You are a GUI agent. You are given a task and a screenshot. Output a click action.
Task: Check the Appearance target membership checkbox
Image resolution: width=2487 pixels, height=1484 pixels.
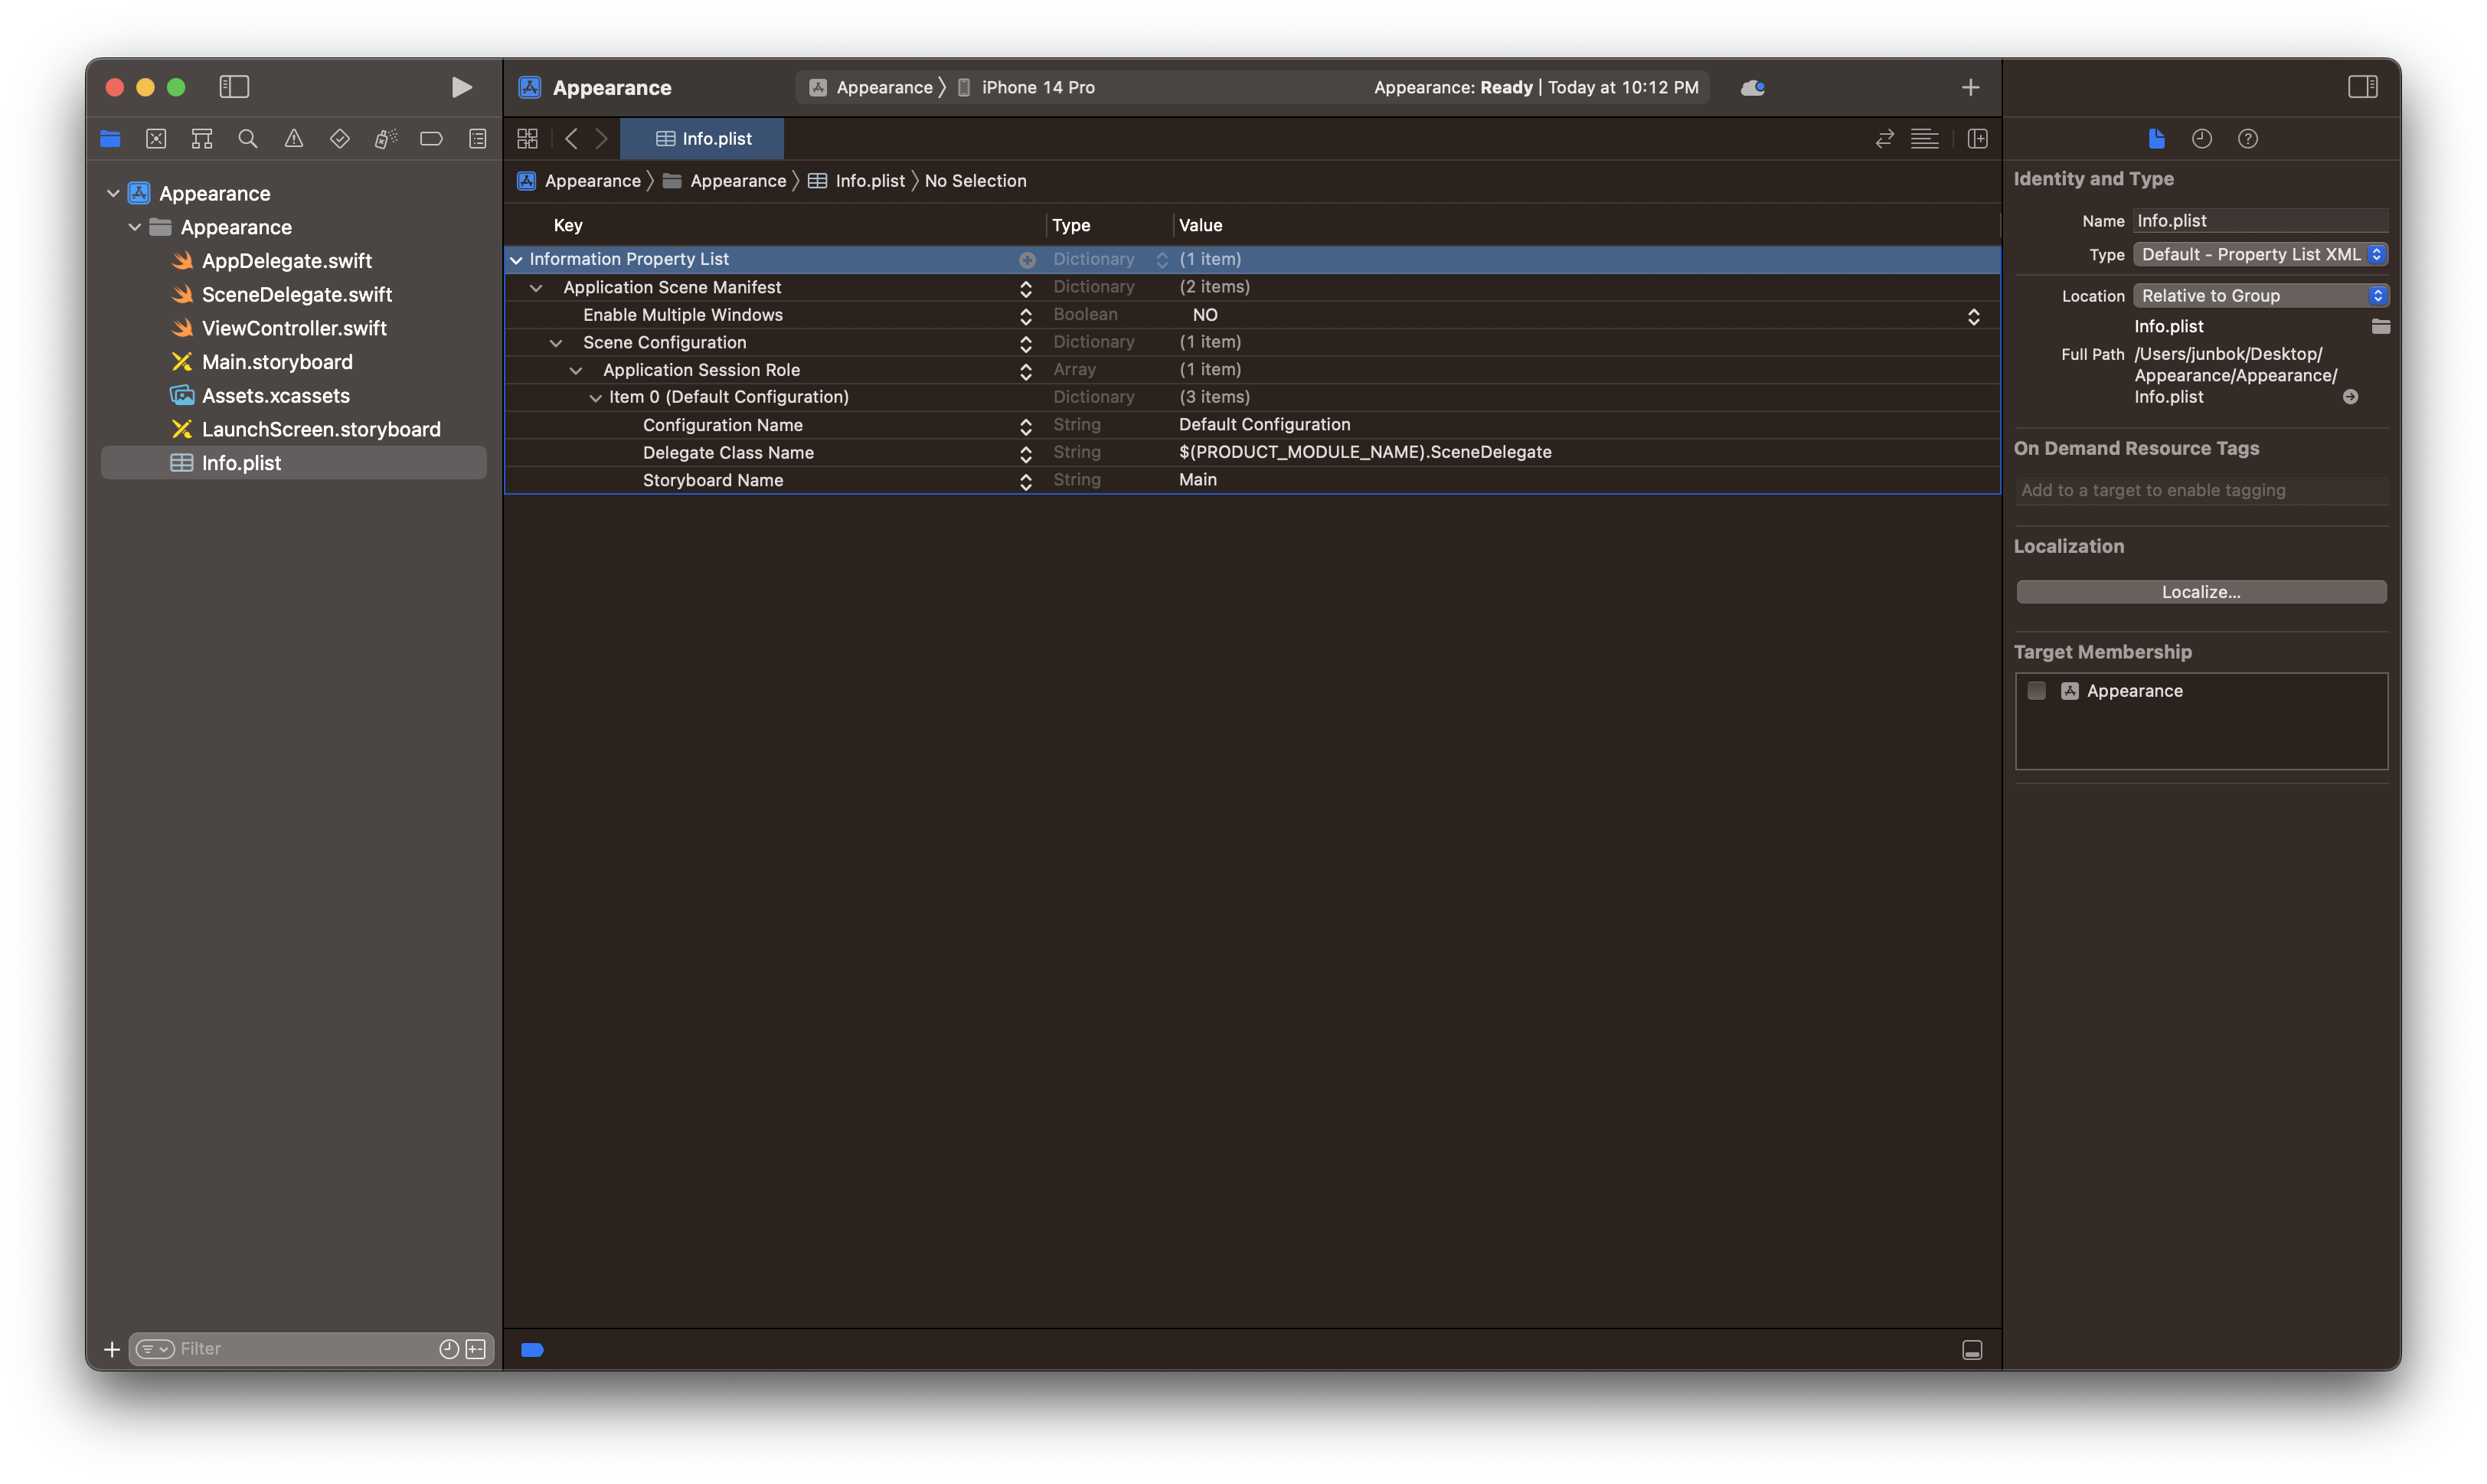pos(2036,691)
